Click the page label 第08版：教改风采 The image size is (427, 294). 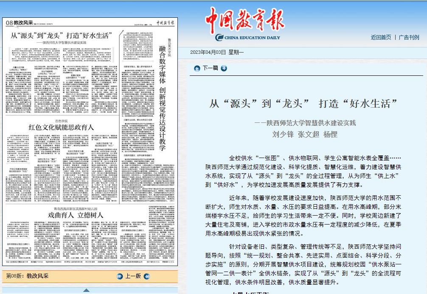tap(27, 276)
